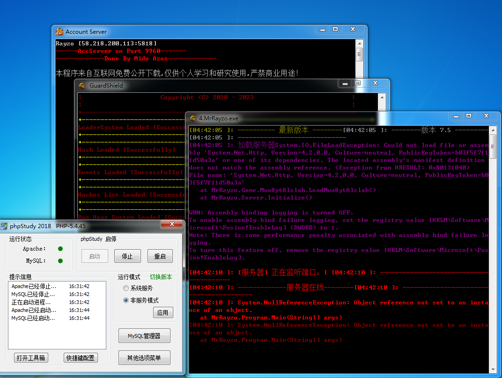Click the 运行模式 group label
Image resolution: width=502 pixels, height=378 pixels.
pos(129,277)
